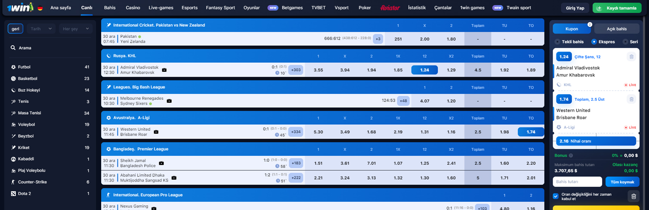Remove Western United bet with trash icon
The image size is (649, 210).
click(x=631, y=99)
